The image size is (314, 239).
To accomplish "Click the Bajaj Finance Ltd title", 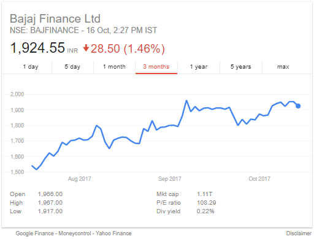I will click(x=55, y=18).
